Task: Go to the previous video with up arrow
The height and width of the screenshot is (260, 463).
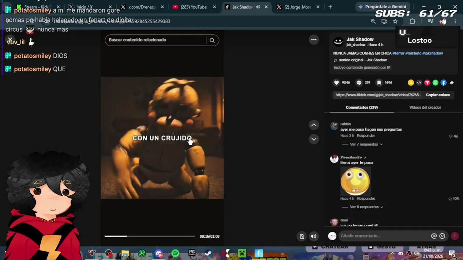Action: (x=314, y=125)
